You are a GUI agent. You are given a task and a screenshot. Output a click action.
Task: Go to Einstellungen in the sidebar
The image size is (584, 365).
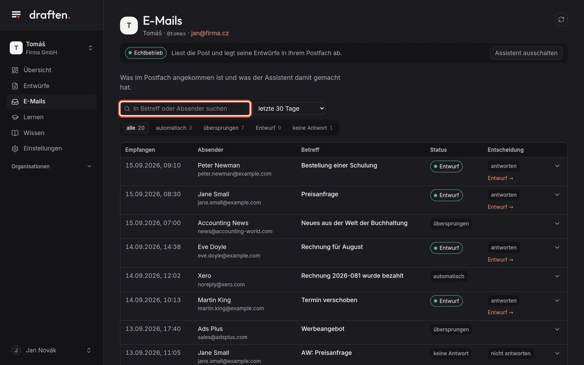pos(52,148)
